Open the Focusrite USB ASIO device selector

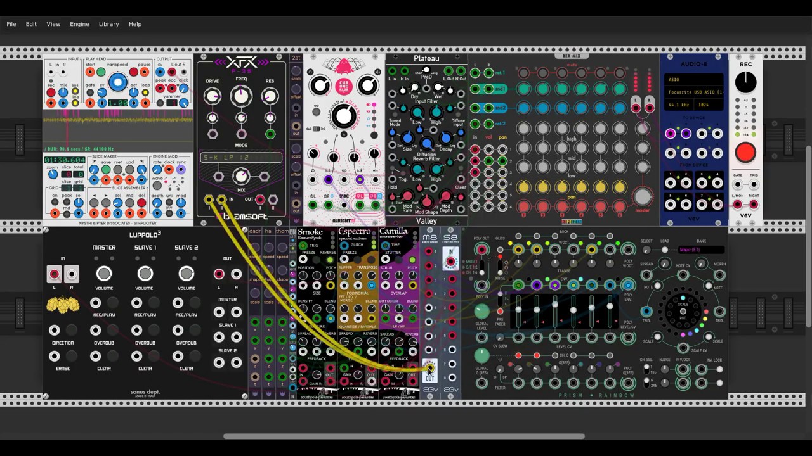694,92
